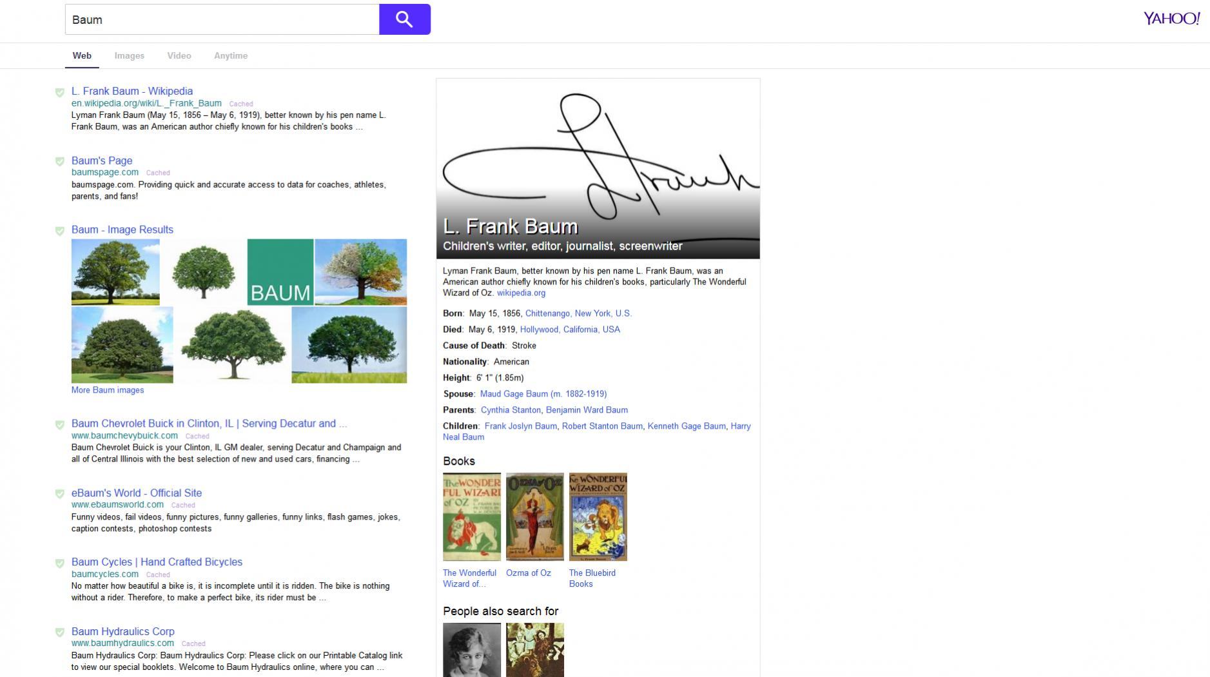Click shield icon beside Baum Hydraulics Corp
This screenshot has width=1210, height=677.
click(x=59, y=633)
